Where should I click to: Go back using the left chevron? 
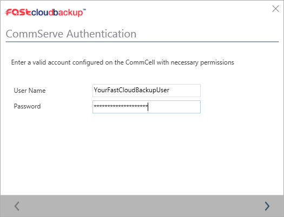(17, 206)
